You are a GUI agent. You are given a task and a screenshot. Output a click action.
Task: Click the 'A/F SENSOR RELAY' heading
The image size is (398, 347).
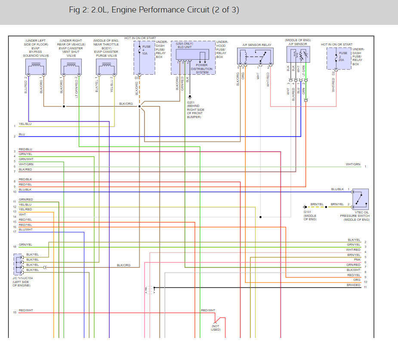(257, 45)
